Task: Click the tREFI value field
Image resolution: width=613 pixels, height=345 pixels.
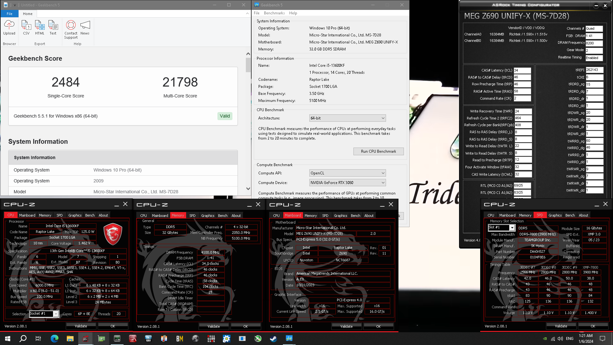Action: [x=594, y=70]
